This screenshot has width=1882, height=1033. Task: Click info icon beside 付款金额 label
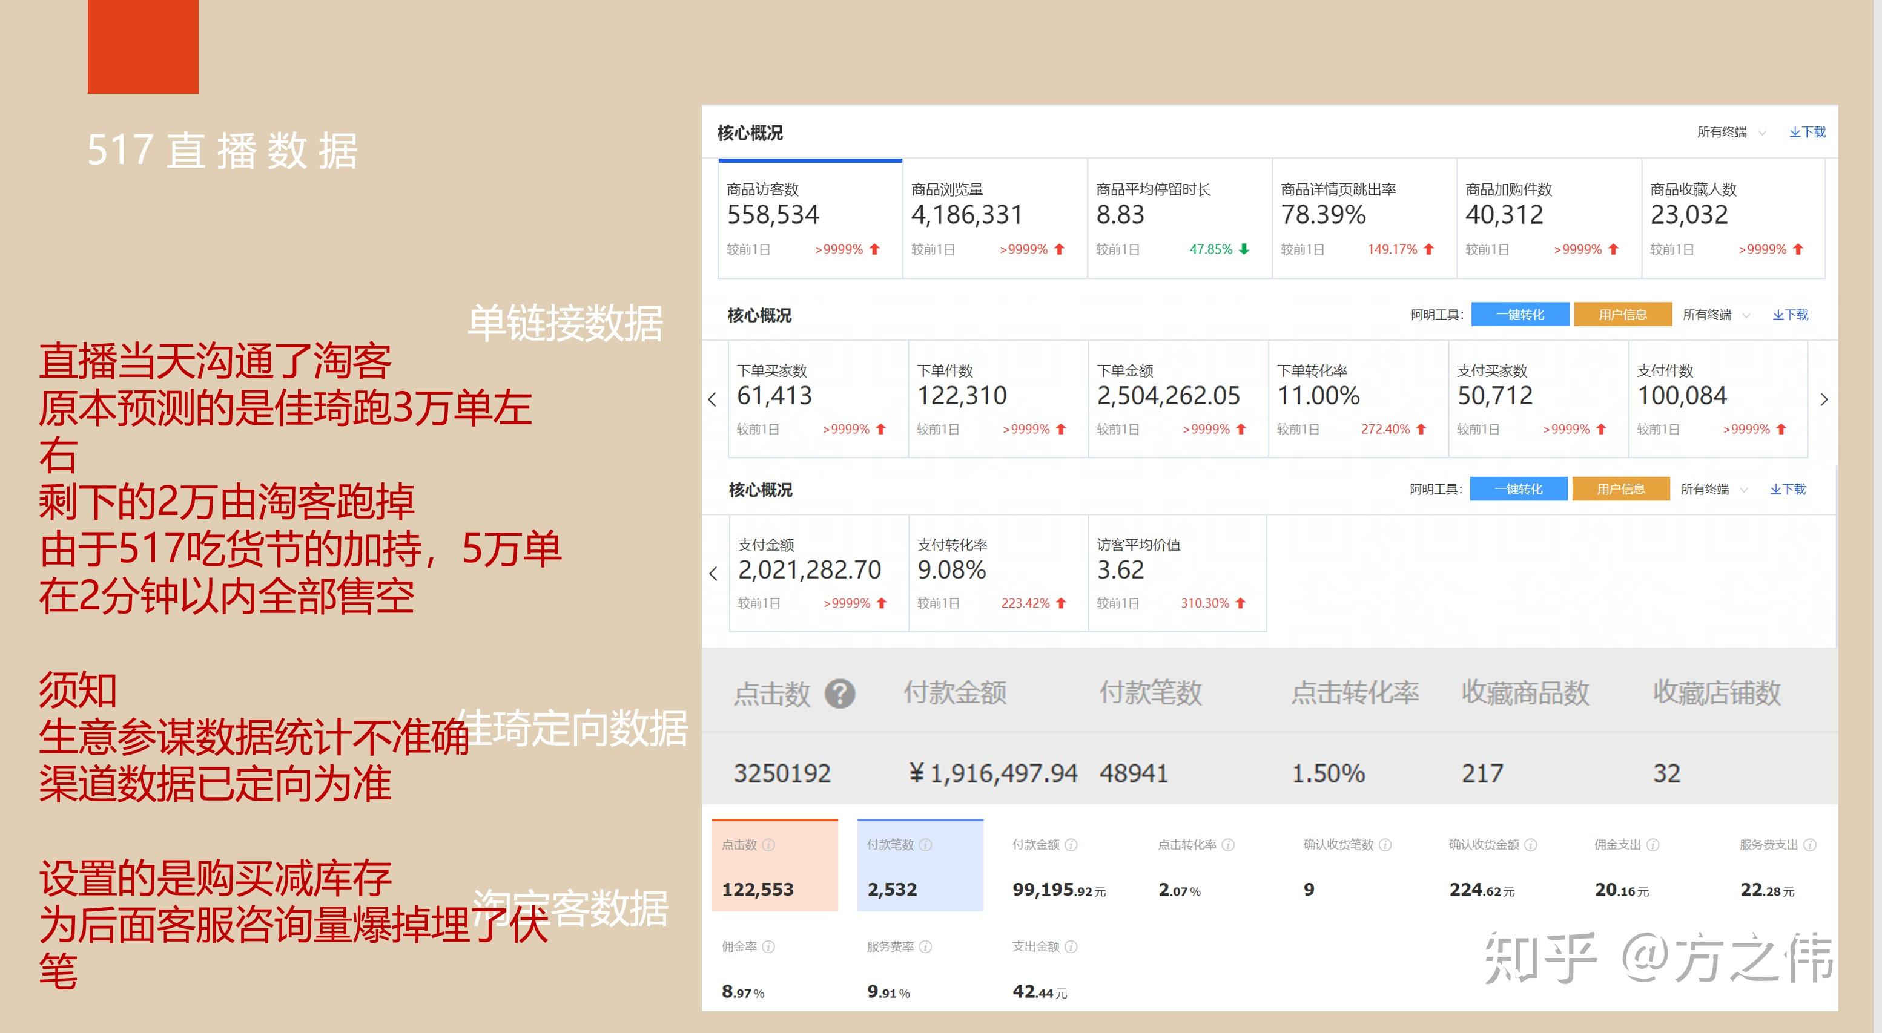point(1071,845)
